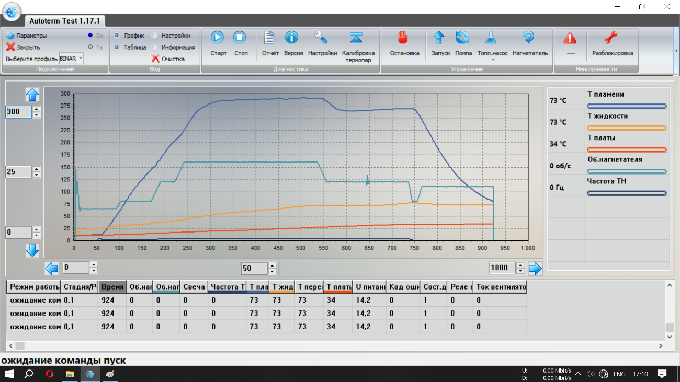This screenshot has width=680, height=382.
Task: Launch Калибровка термопар
Action: [x=357, y=37]
